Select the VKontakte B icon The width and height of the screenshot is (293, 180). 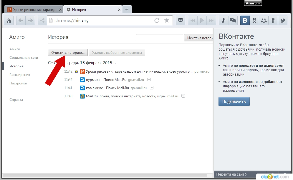click(245, 20)
